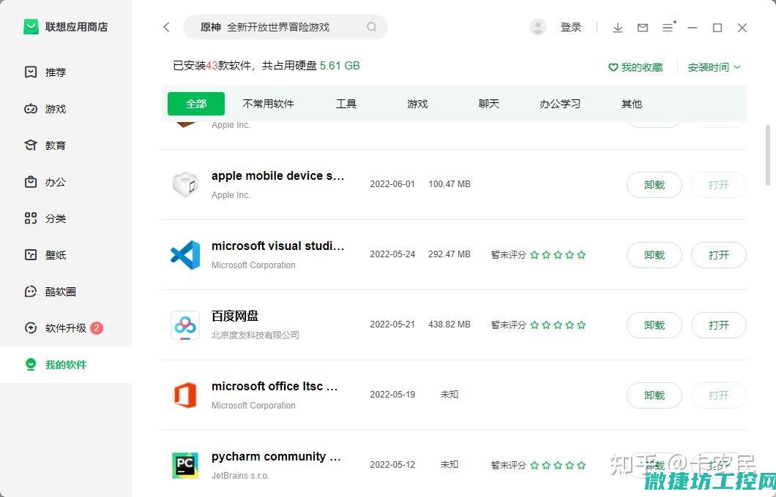Rate 百度网盘 with the first star

[x=534, y=325]
